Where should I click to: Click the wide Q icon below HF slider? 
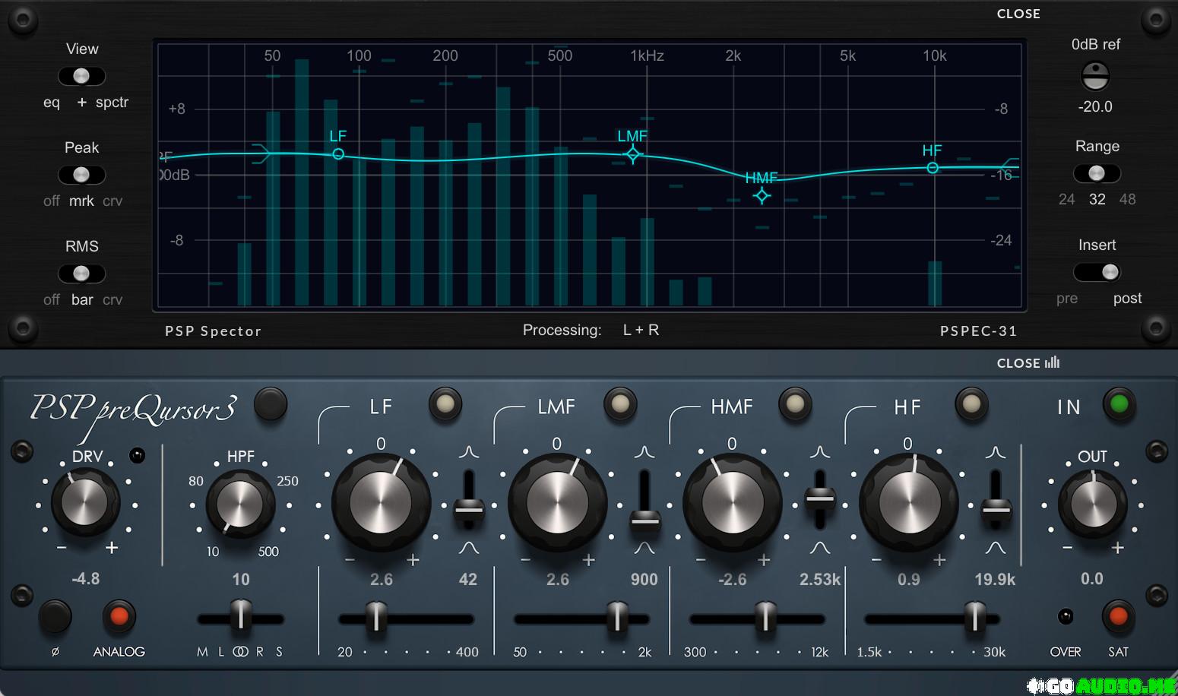(x=995, y=548)
